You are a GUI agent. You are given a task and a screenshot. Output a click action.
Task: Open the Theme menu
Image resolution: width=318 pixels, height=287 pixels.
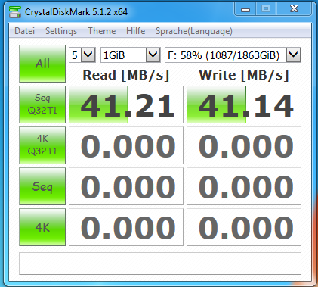[101, 31]
